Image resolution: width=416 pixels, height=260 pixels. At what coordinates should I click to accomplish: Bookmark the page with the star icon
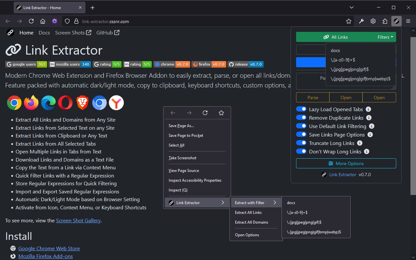coord(348,21)
